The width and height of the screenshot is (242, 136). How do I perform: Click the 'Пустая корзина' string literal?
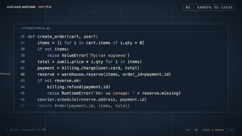click(x=108, y=55)
